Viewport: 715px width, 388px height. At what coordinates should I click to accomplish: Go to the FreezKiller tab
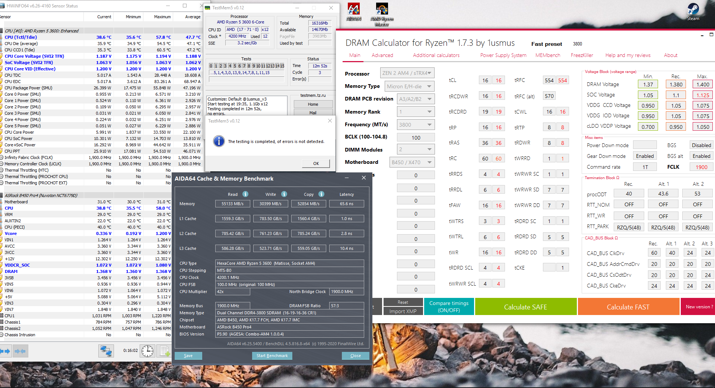pyautogui.click(x=582, y=55)
